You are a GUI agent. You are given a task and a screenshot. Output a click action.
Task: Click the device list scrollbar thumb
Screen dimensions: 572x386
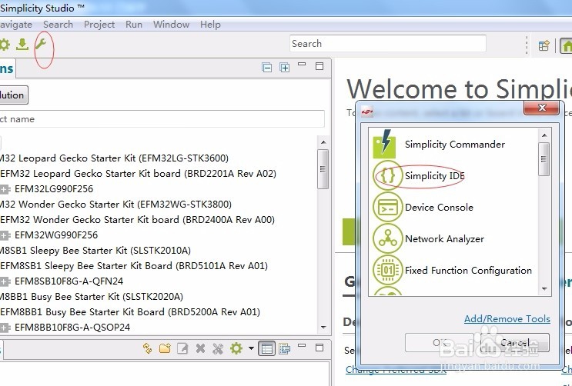click(x=323, y=168)
